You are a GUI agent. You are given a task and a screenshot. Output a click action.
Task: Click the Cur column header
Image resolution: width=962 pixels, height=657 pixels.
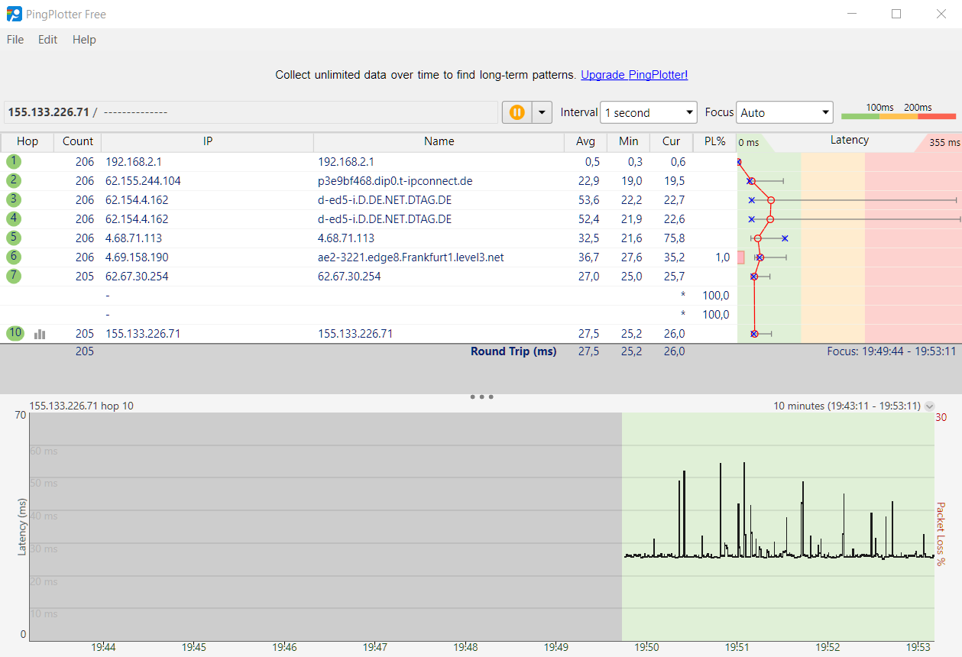coord(672,141)
